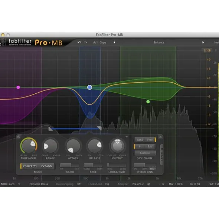This screenshot has height=219, width=219.
Task: Click the right crossover triangle handle
Action: [99, 129]
